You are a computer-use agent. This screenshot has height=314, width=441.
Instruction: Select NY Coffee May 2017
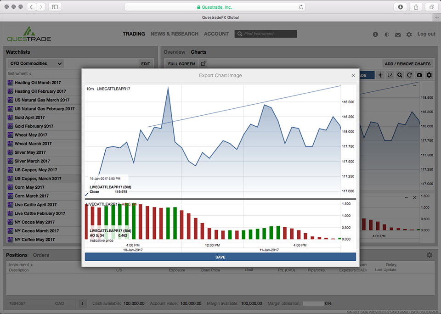(x=34, y=240)
